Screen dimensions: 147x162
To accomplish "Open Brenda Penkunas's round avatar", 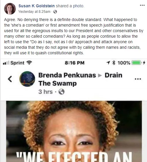I will (x=27, y=79).
